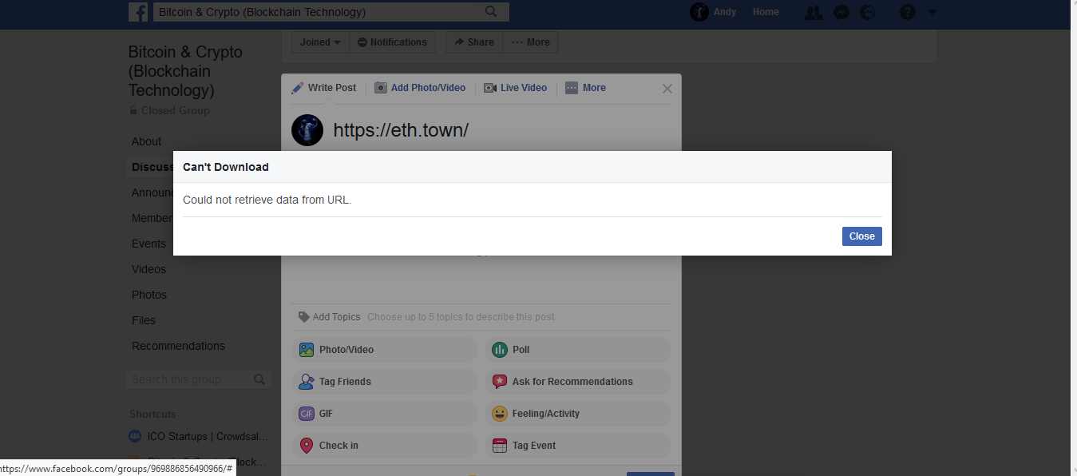Click the Andy profile picture
The width and height of the screenshot is (1077, 476).
[x=699, y=12]
